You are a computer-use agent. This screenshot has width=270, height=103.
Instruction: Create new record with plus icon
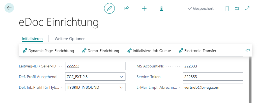tap(144, 8)
